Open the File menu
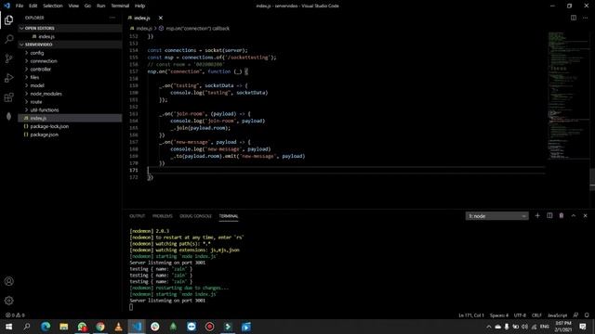This screenshot has height=334, width=595. tap(20, 6)
